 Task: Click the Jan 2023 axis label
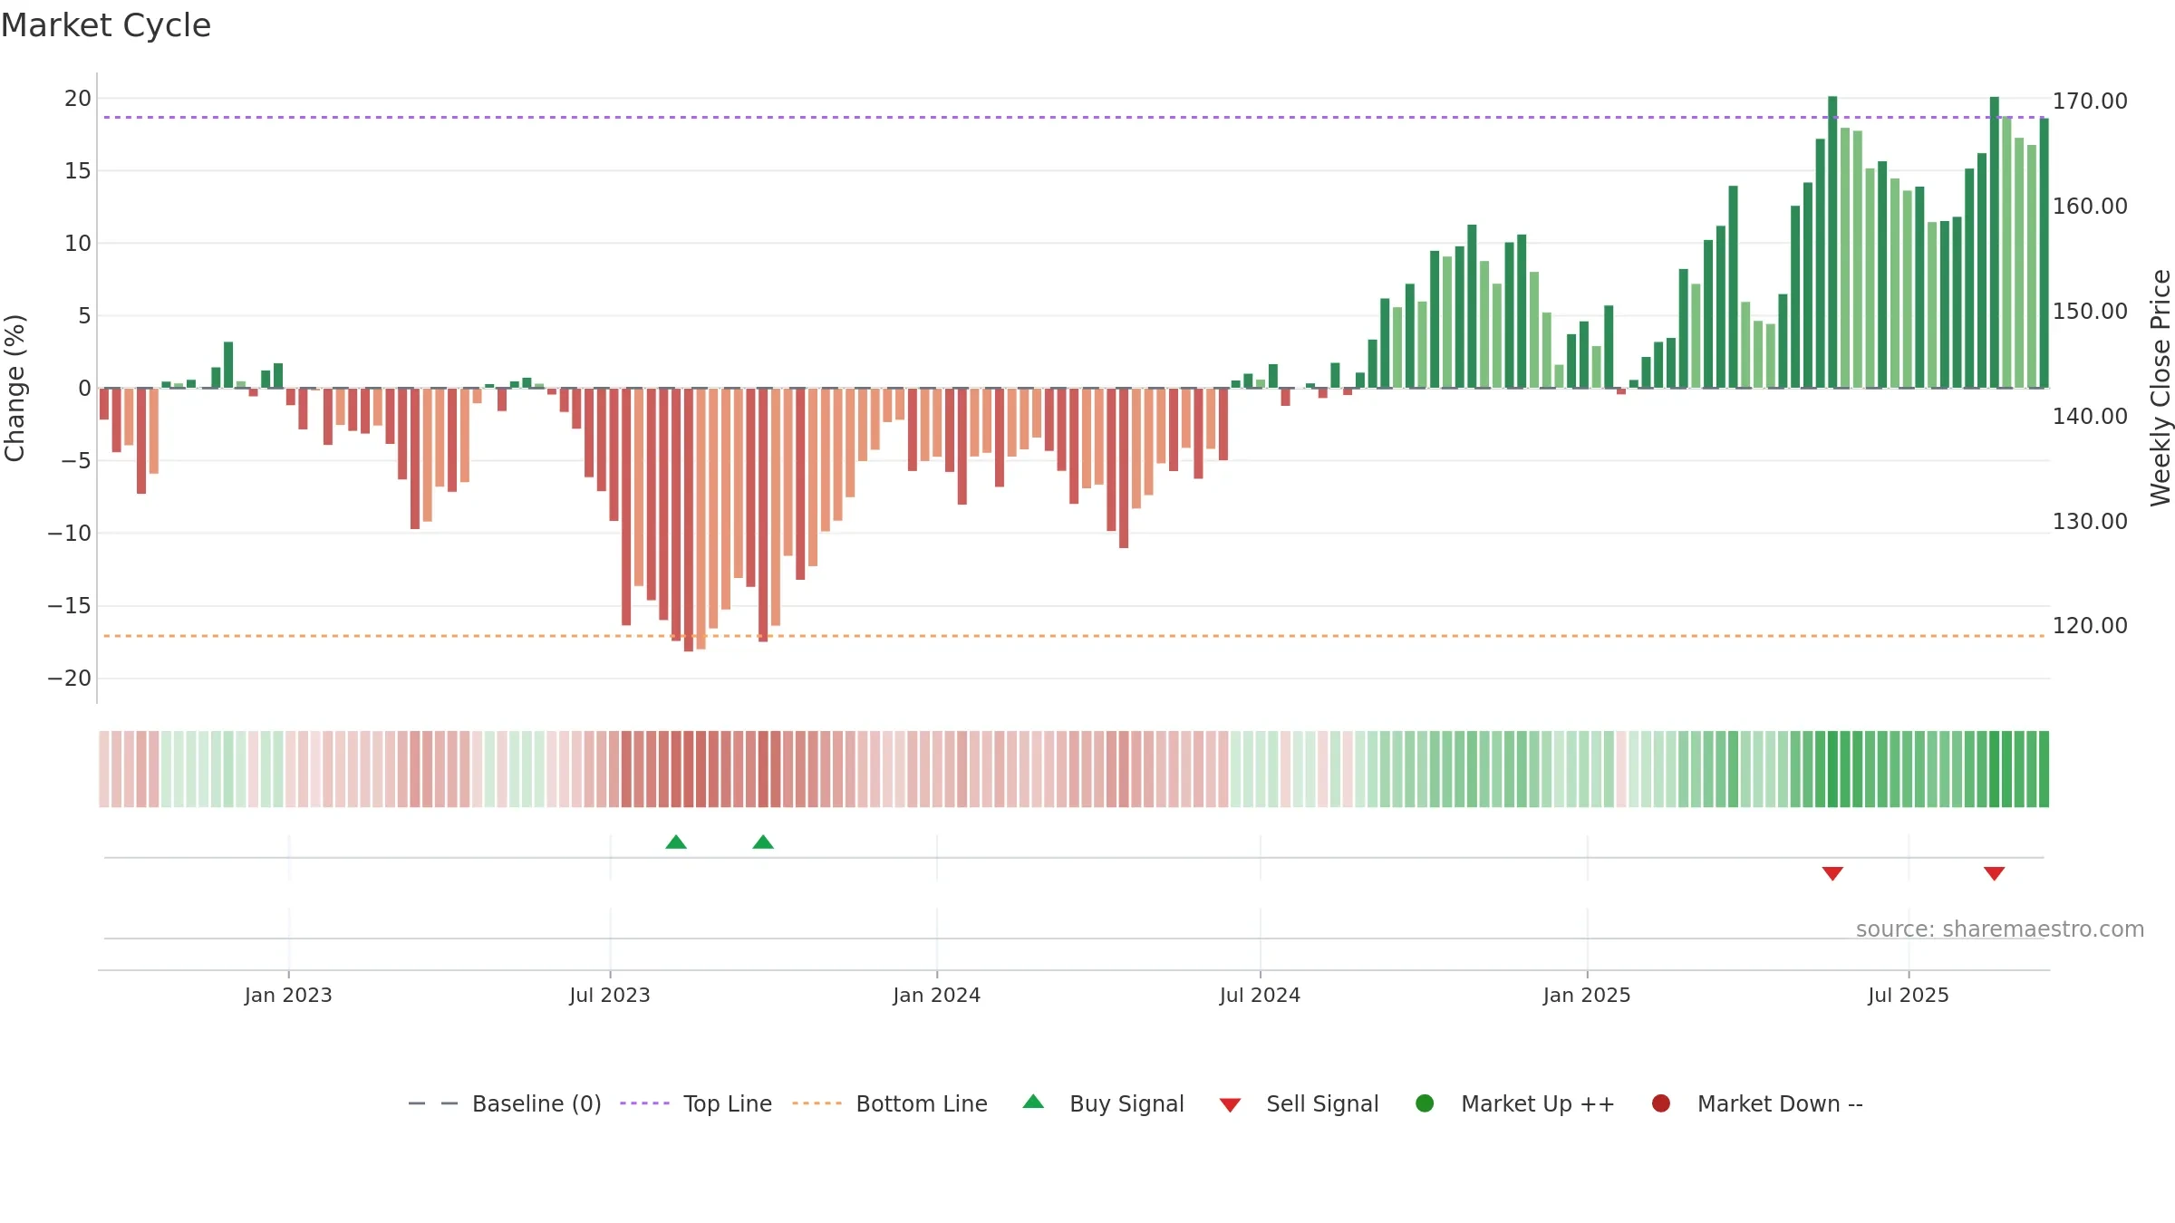pyautogui.click(x=288, y=995)
